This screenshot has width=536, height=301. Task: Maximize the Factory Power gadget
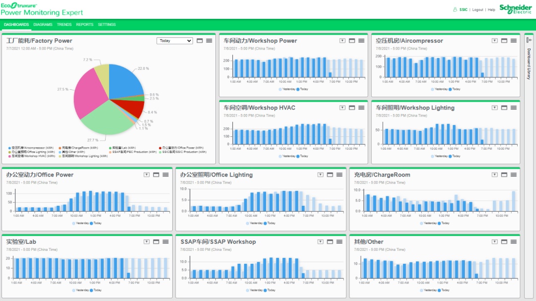pos(200,41)
